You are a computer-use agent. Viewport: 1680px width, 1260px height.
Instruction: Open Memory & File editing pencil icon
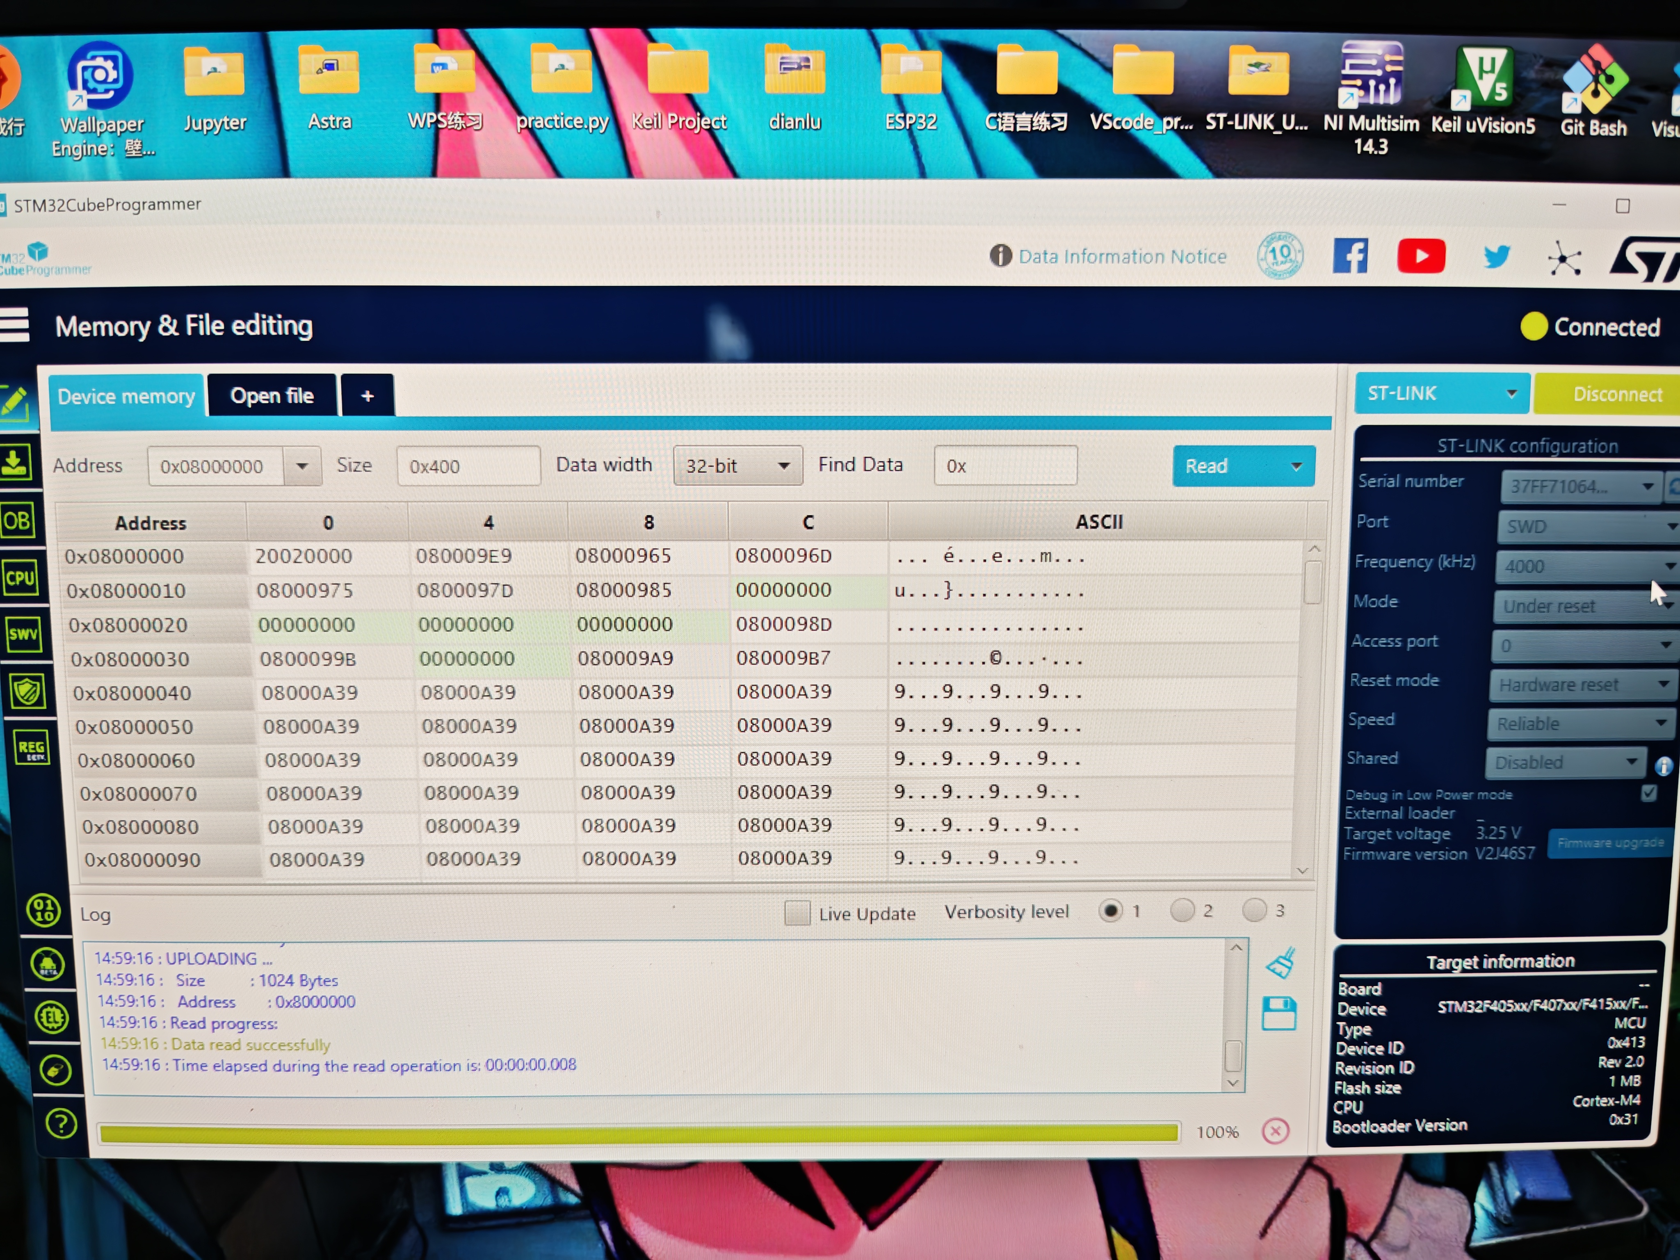click(x=15, y=402)
